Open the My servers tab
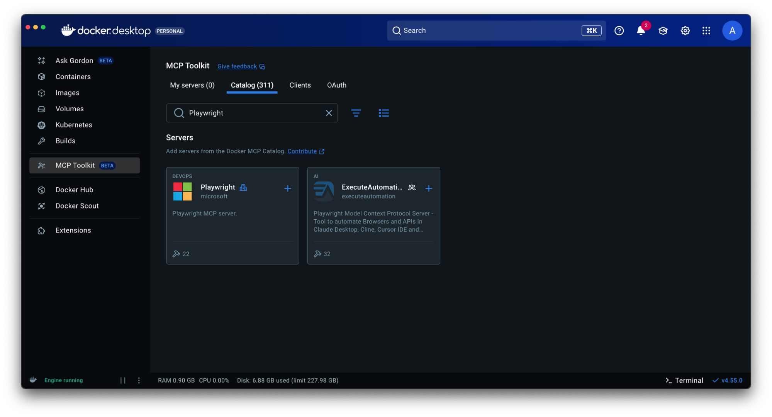Image resolution: width=772 pixels, height=417 pixels. click(x=192, y=85)
